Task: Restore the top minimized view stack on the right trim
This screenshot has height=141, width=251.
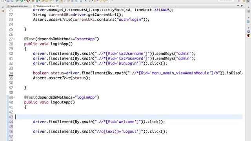Action: tap(248, 7)
